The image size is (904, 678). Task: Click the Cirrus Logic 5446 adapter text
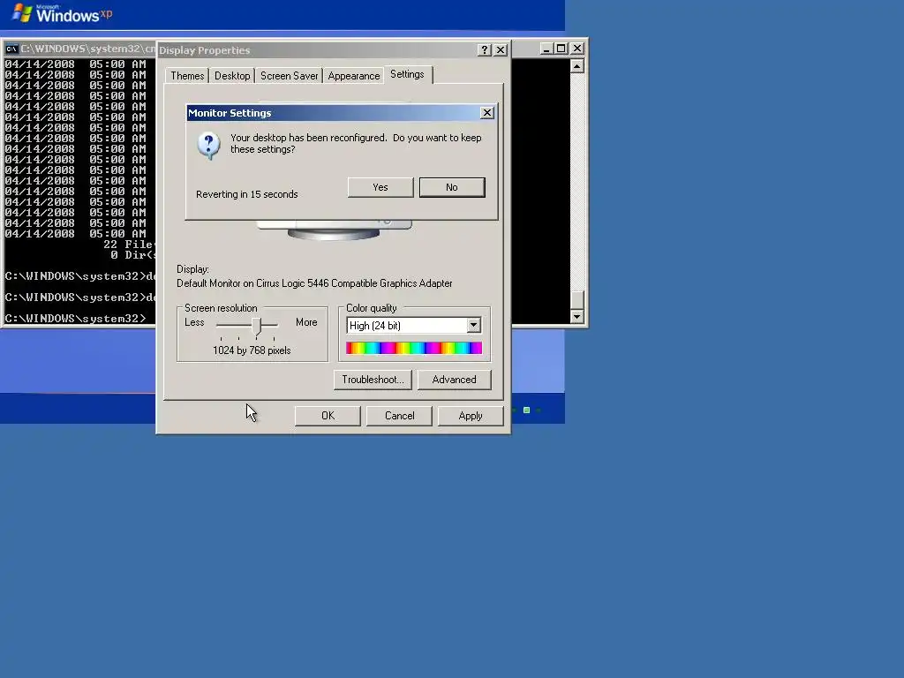point(315,283)
